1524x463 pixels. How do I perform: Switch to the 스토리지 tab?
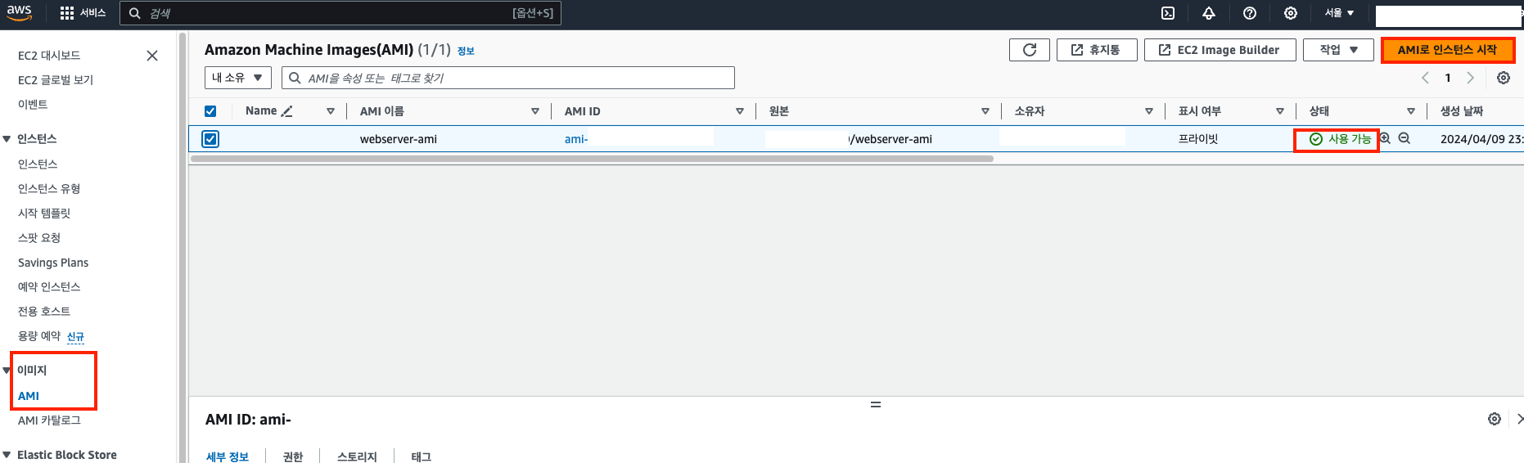pos(357,456)
